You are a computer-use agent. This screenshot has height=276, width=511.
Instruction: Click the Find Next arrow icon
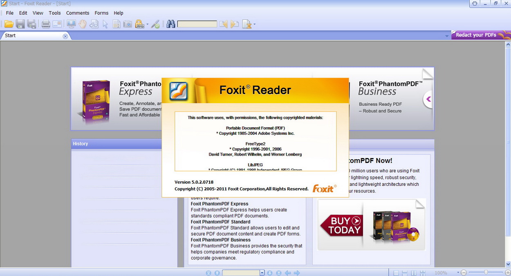pyautogui.click(x=235, y=24)
